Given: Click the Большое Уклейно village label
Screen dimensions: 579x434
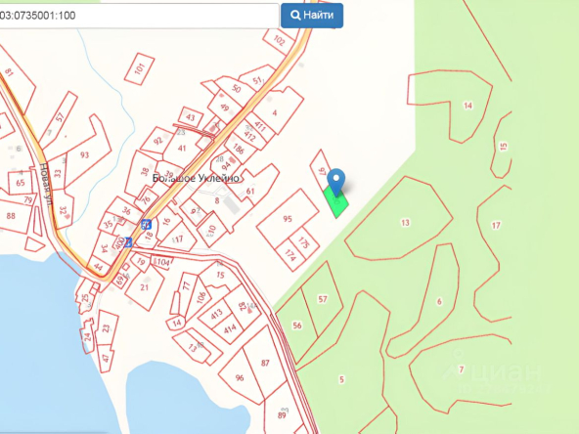Looking at the screenshot, I should click(196, 178).
